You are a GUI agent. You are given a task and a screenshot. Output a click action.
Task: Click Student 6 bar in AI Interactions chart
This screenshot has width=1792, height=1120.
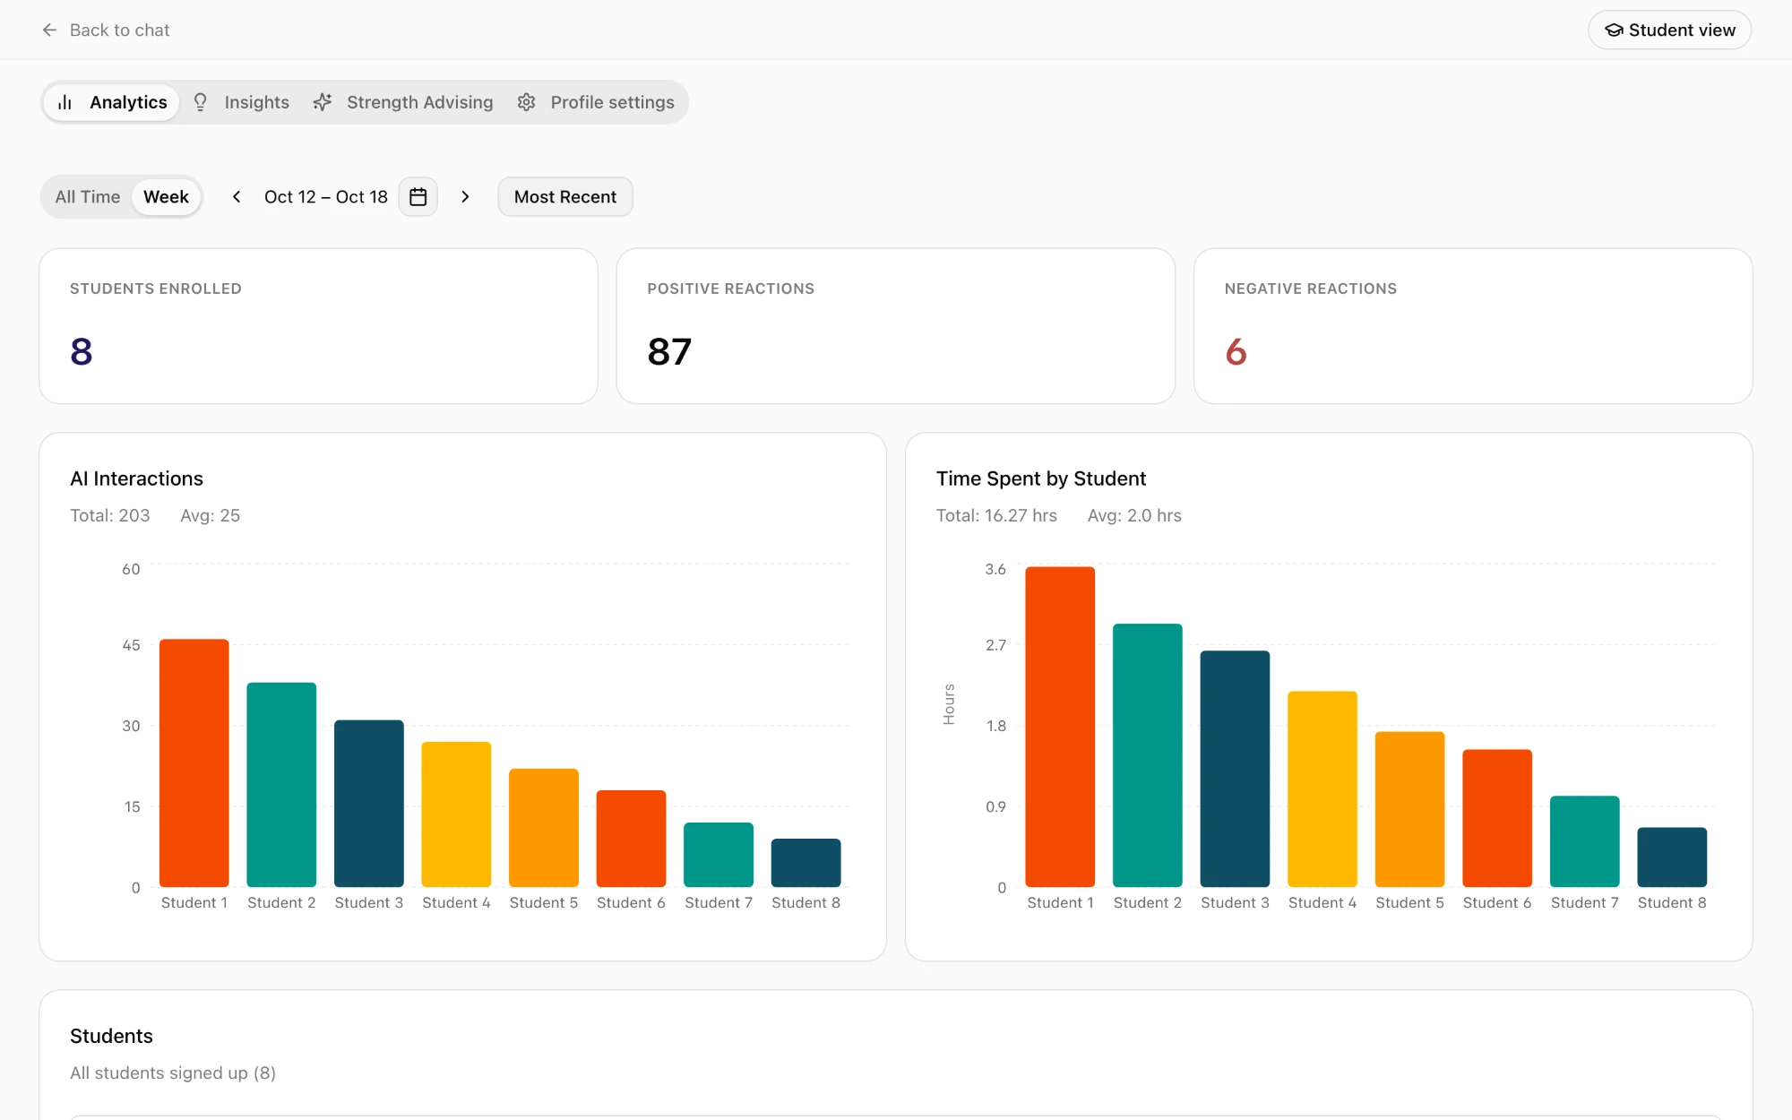click(x=631, y=839)
